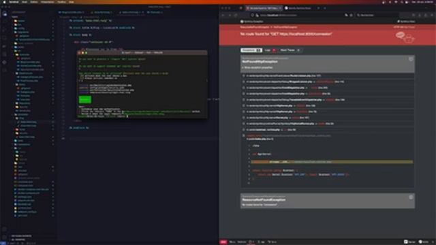The height and width of the screenshot is (245, 436).
Task: Select the Logs tab
Action: [270, 50]
